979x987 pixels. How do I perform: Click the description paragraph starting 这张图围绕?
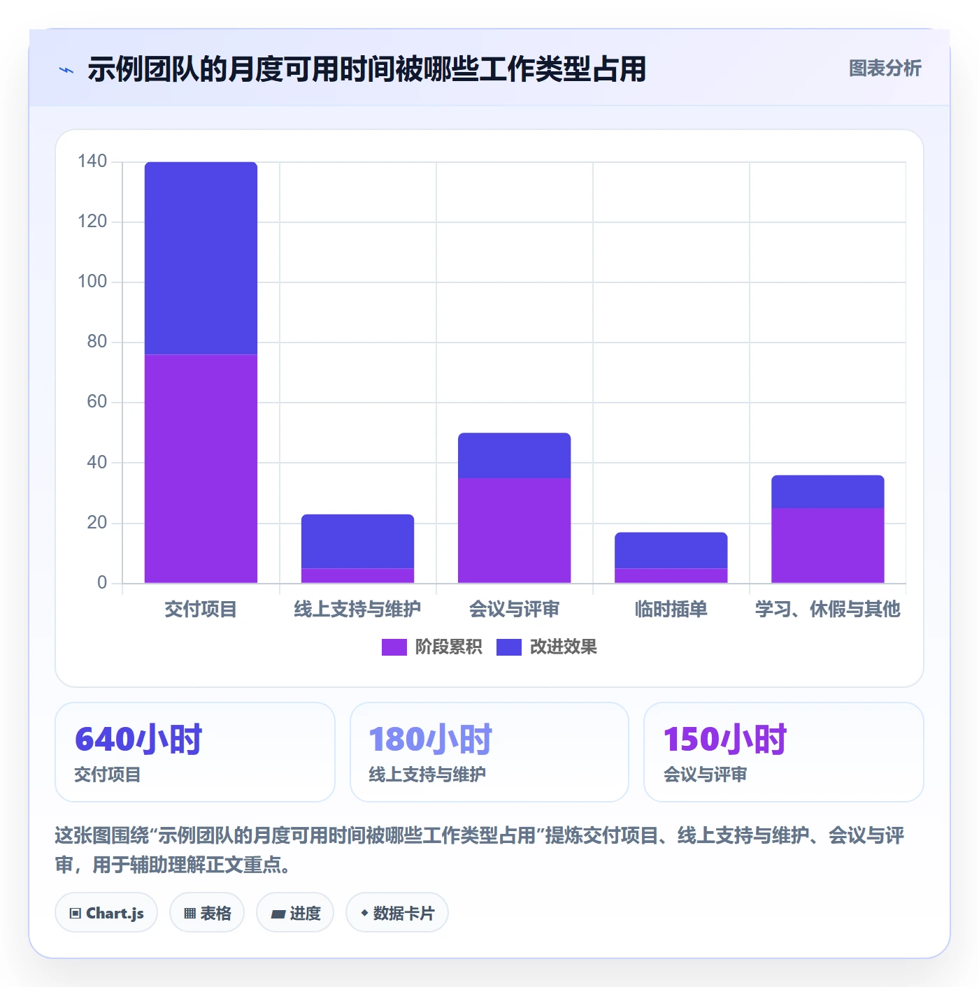[480, 850]
